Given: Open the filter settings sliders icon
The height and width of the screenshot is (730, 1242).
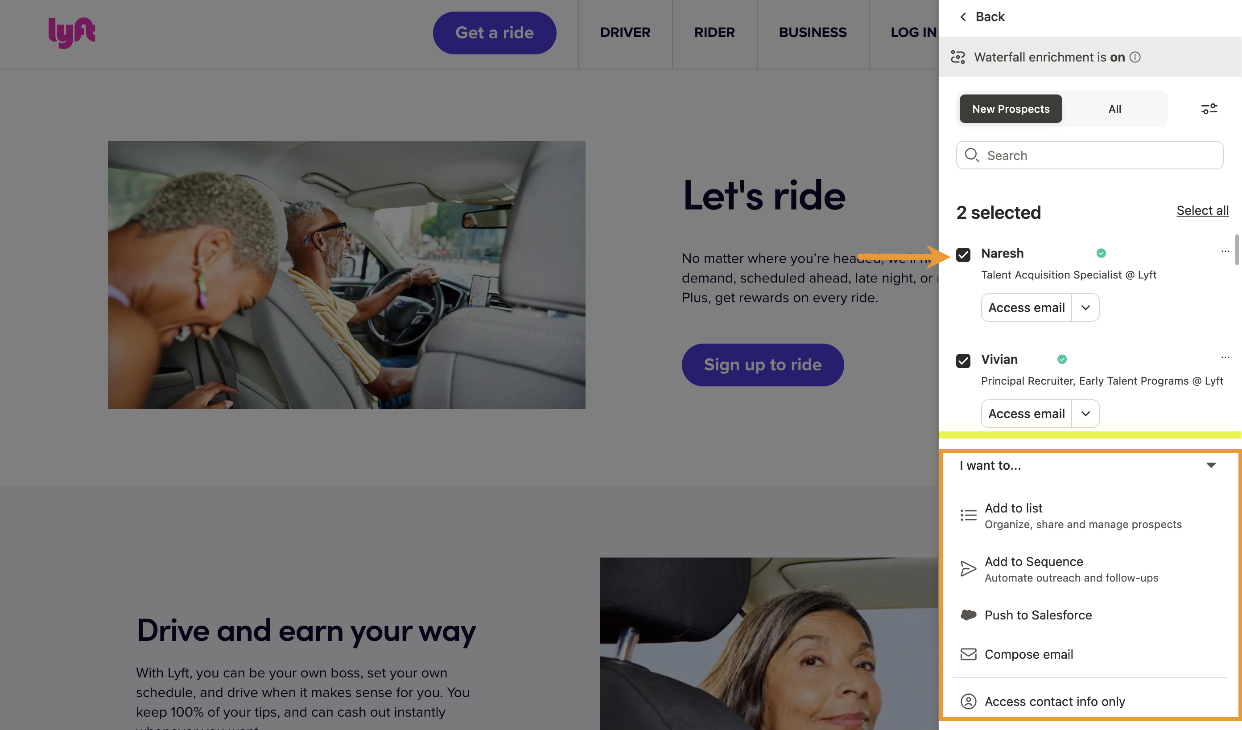Looking at the screenshot, I should pos(1209,109).
